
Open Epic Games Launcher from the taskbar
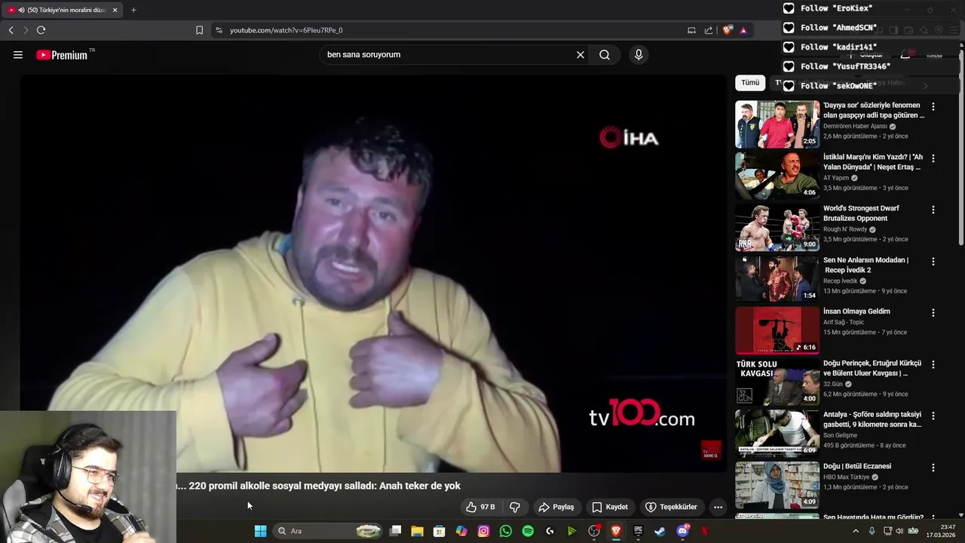[x=638, y=531]
